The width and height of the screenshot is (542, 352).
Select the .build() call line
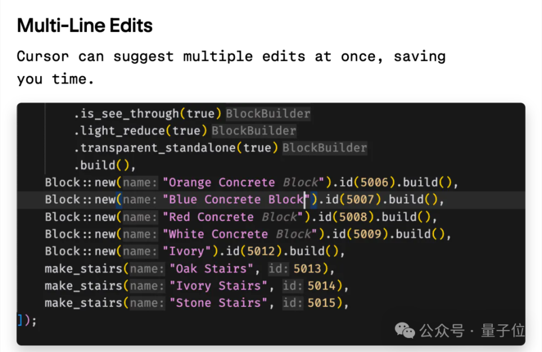[105, 165]
